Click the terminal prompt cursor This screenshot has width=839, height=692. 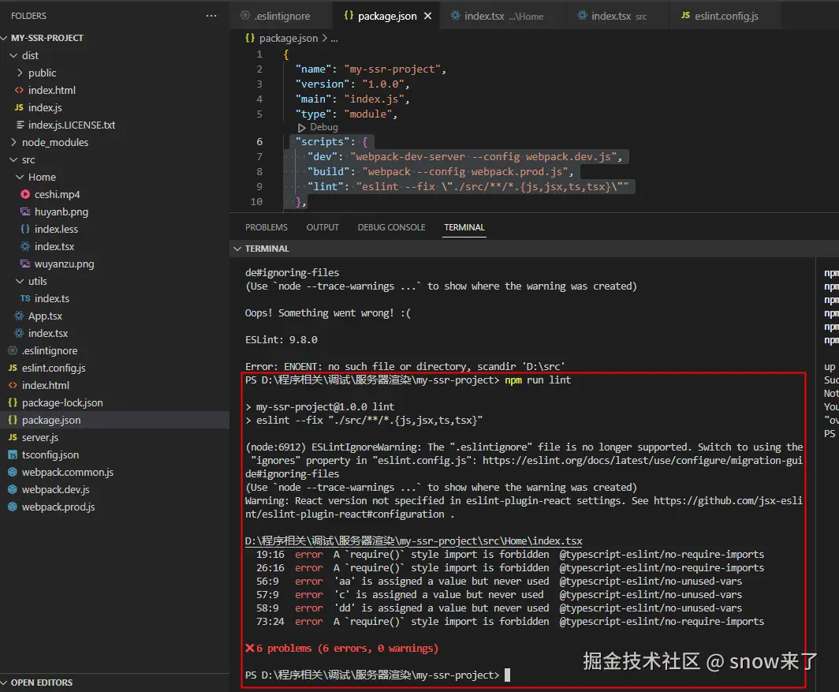(507, 675)
